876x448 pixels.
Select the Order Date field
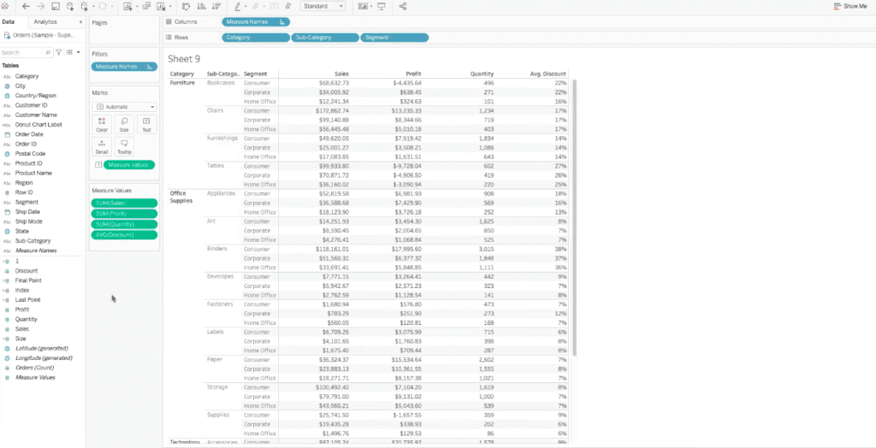[29, 134]
